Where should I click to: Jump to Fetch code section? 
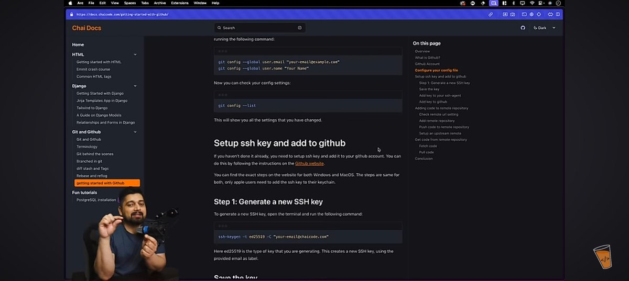point(428,145)
